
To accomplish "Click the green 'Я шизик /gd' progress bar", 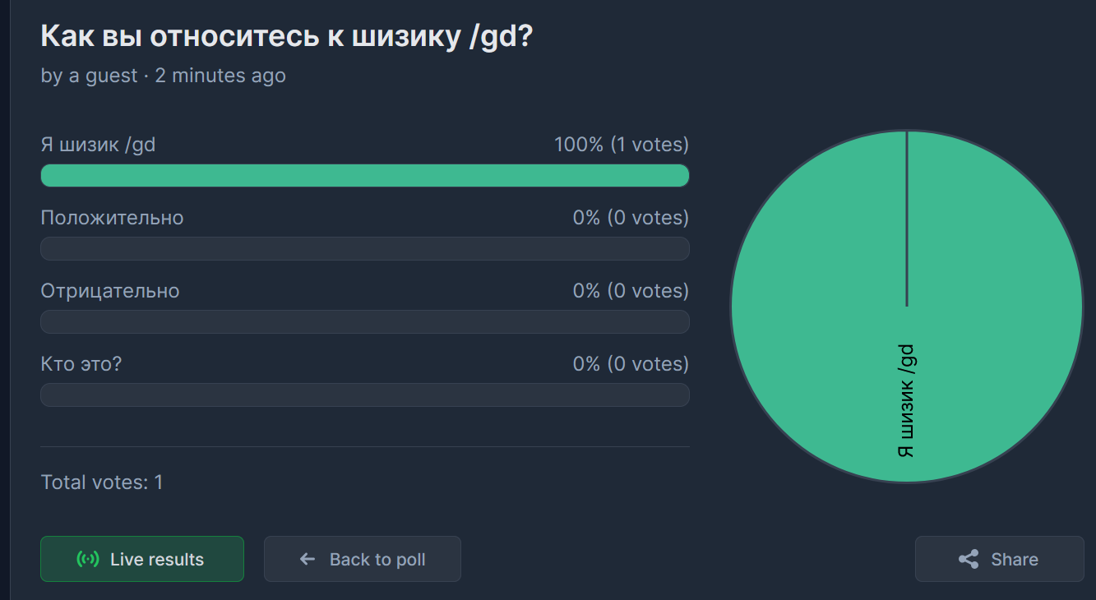I will [364, 176].
